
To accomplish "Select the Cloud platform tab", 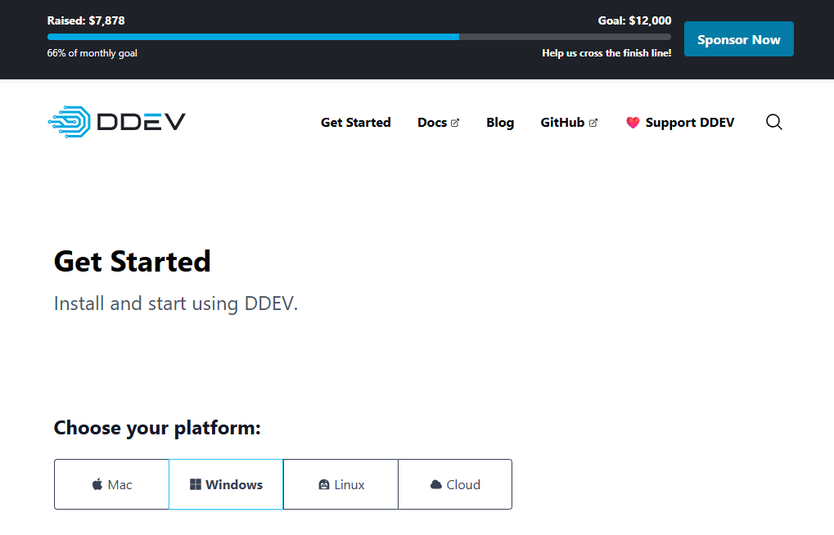I will (455, 484).
